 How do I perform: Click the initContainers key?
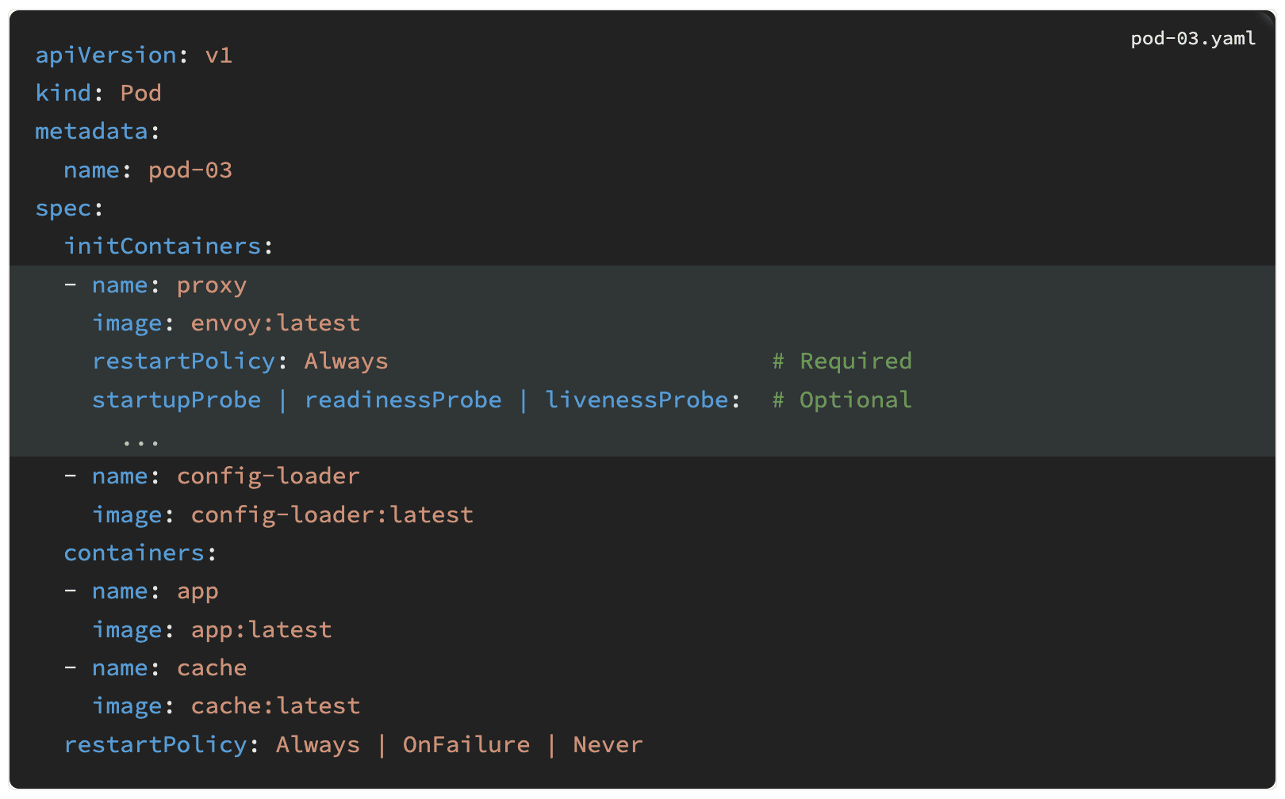pyautogui.click(x=163, y=247)
